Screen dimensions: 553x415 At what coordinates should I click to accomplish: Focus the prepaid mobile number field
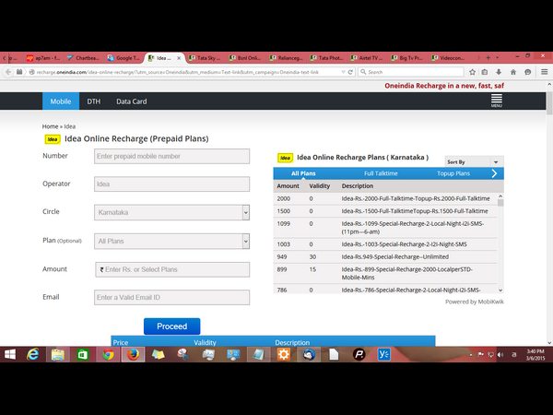(x=171, y=157)
